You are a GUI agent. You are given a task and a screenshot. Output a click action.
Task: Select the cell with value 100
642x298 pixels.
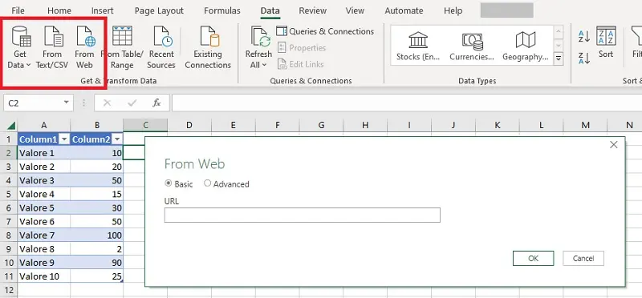coord(96,235)
